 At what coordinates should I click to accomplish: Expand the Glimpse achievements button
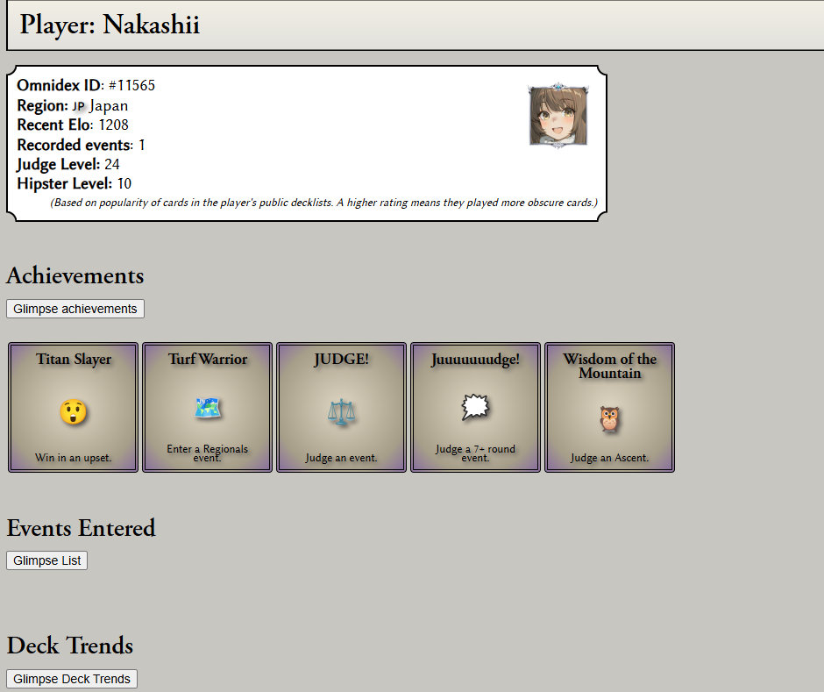(75, 309)
